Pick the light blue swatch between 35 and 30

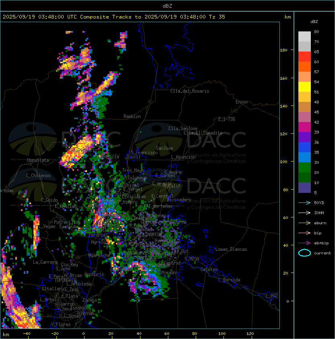[304, 157]
